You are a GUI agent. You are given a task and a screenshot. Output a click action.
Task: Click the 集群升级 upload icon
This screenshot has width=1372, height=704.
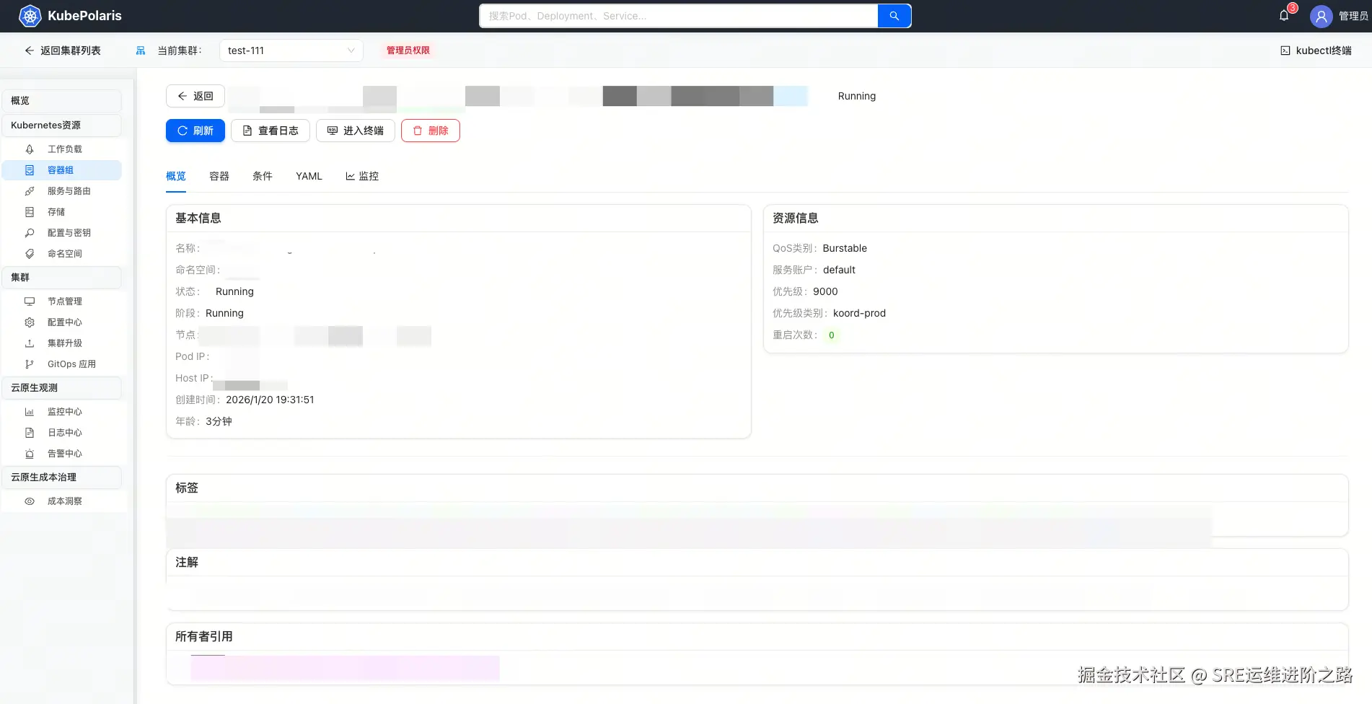coord(30,343)
